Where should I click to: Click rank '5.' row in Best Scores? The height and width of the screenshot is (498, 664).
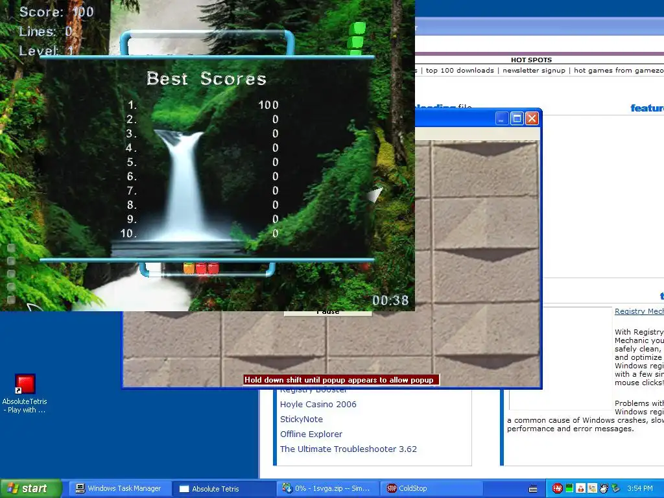(202, 162)
